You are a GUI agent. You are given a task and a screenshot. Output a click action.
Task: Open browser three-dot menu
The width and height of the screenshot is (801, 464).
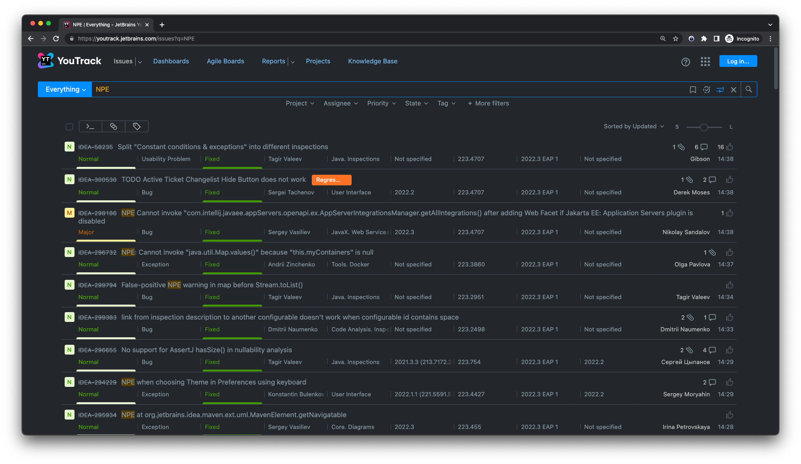click(770, 39)
